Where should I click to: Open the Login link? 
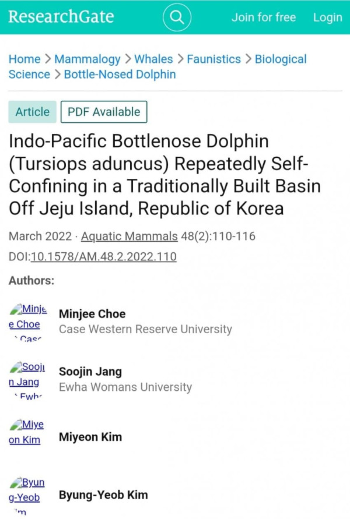[x=327, y=17]
